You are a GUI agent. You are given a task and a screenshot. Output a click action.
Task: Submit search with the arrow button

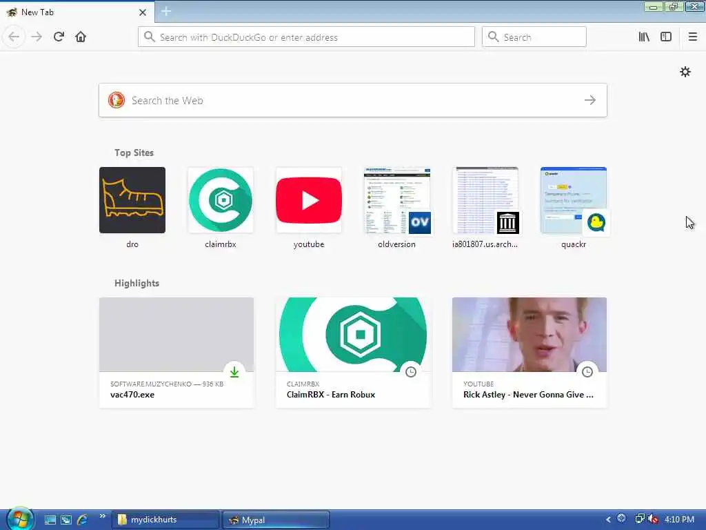(x=590, y=100)
